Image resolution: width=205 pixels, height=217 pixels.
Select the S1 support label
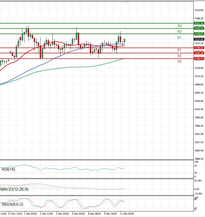click(x=179, y=50)
